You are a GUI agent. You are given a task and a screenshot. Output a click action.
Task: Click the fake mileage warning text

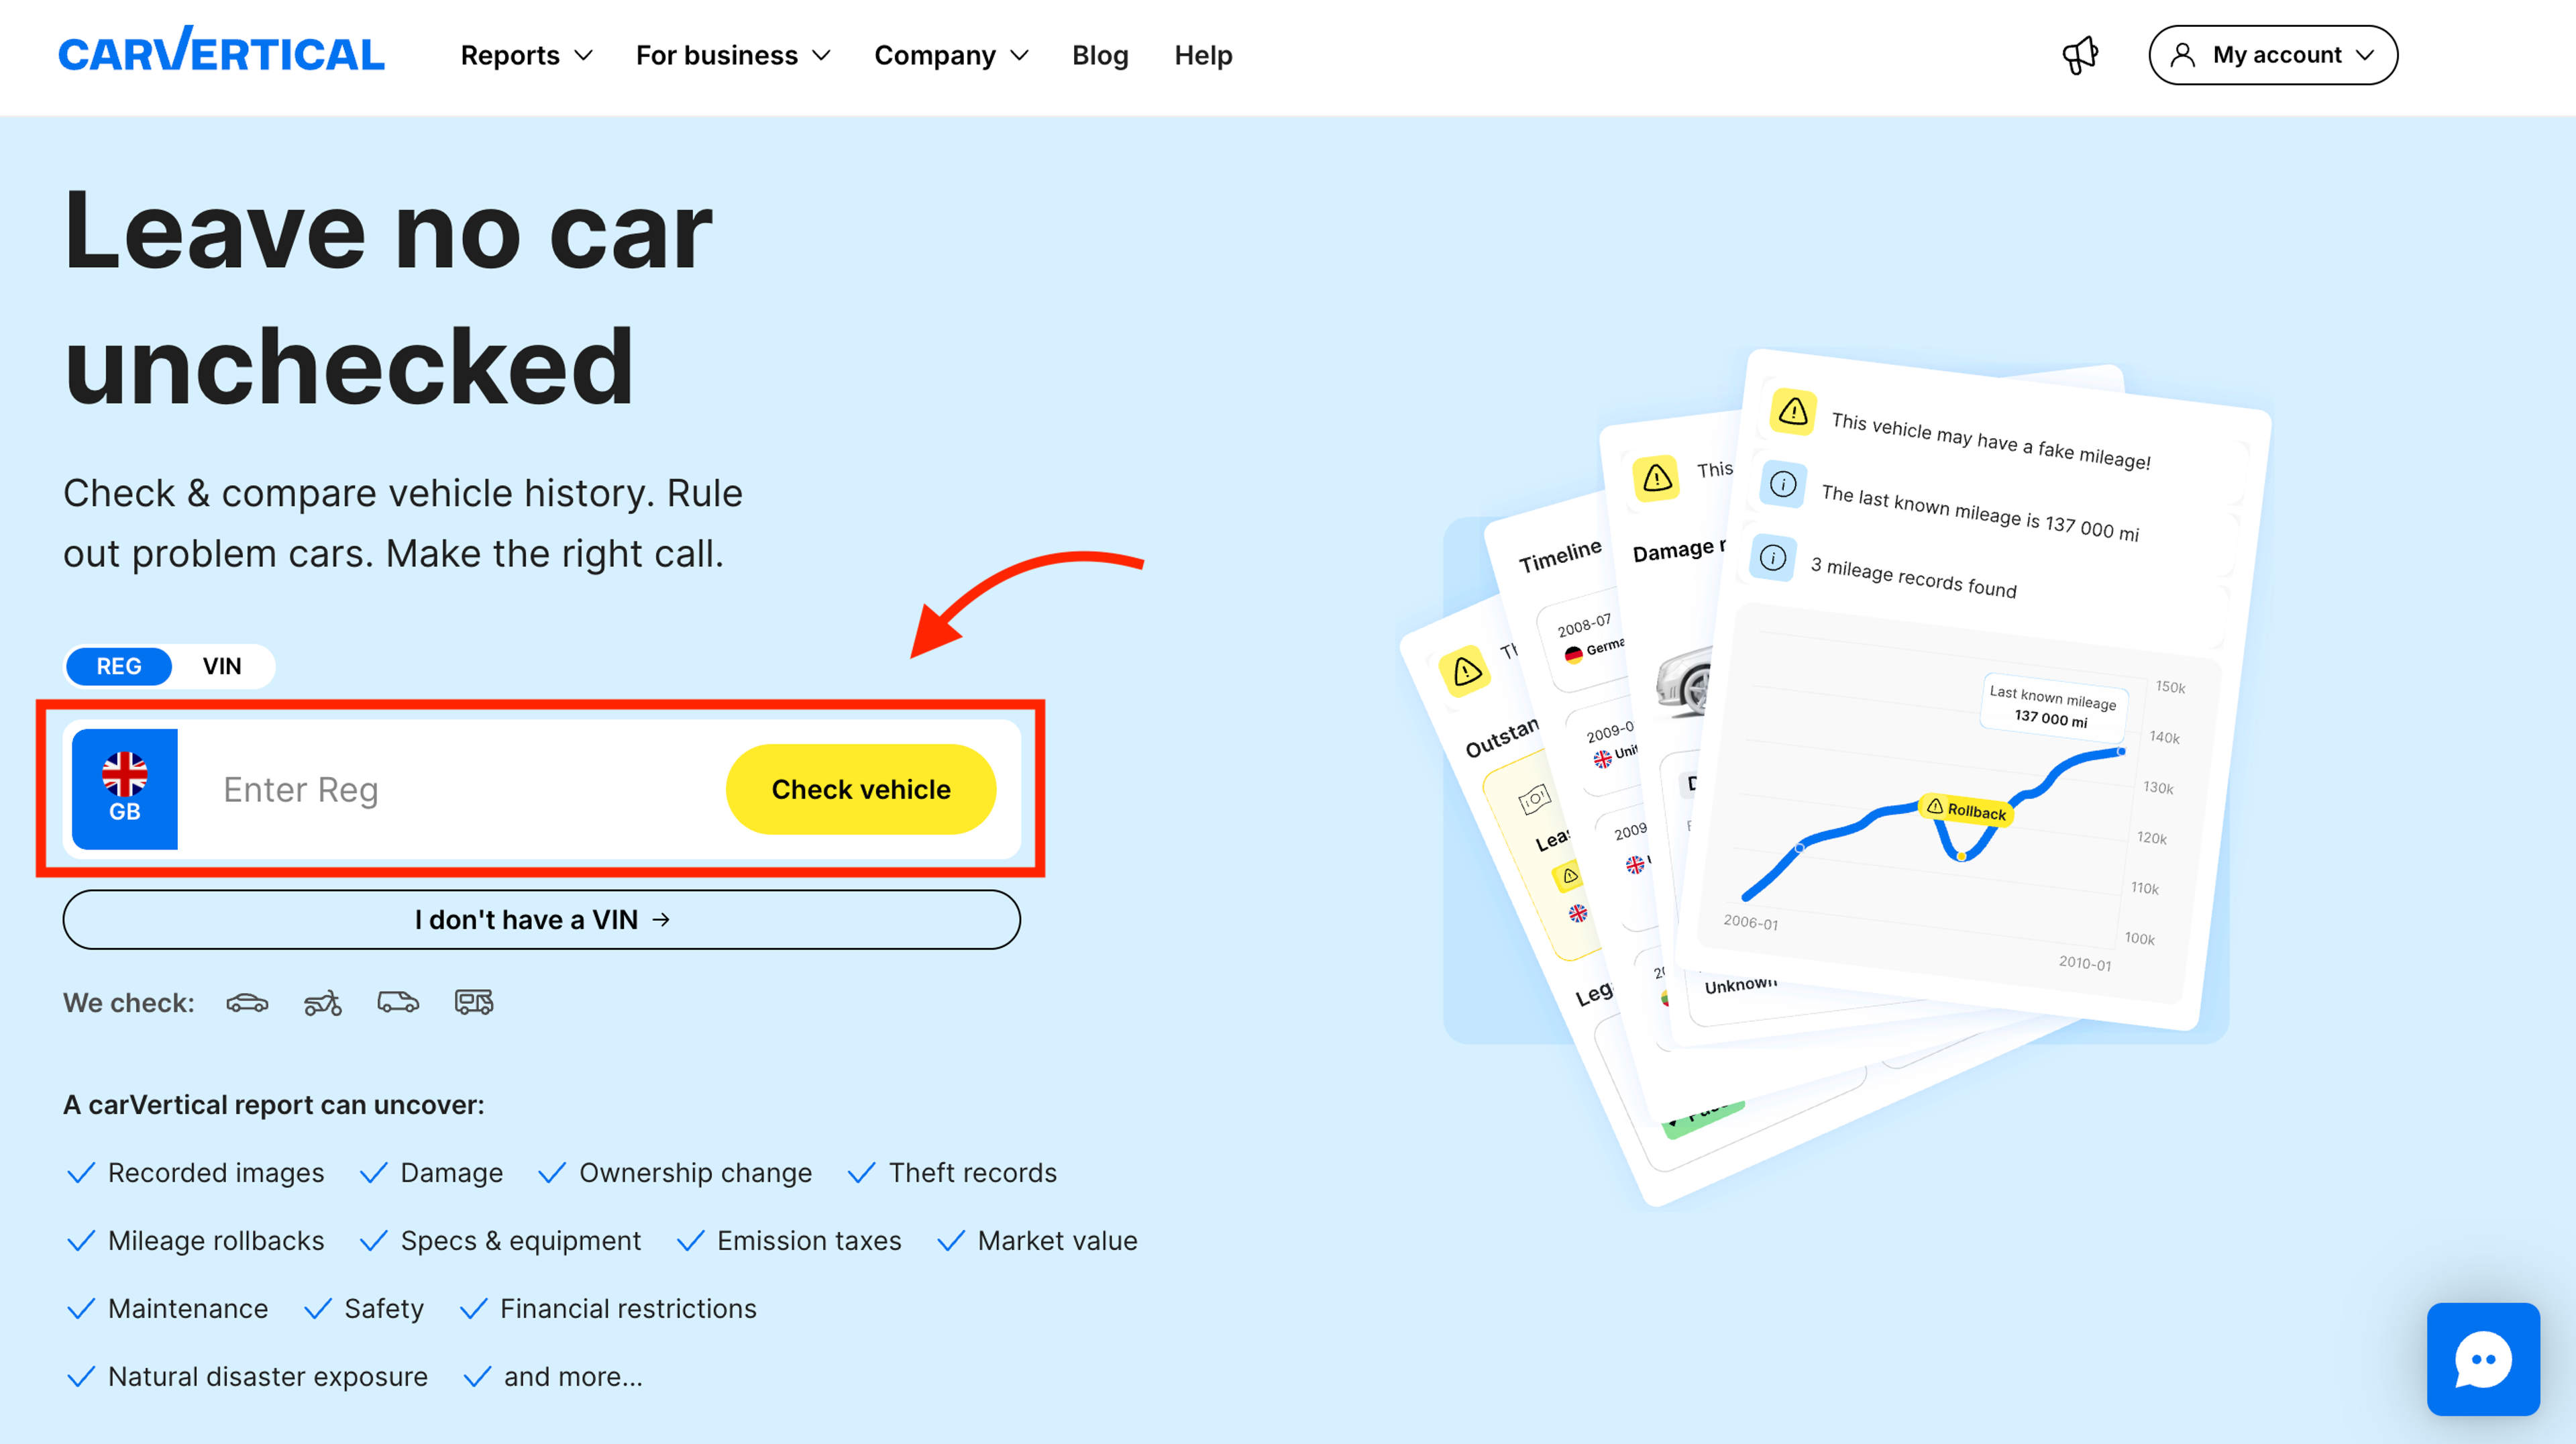coord(1991,441)
